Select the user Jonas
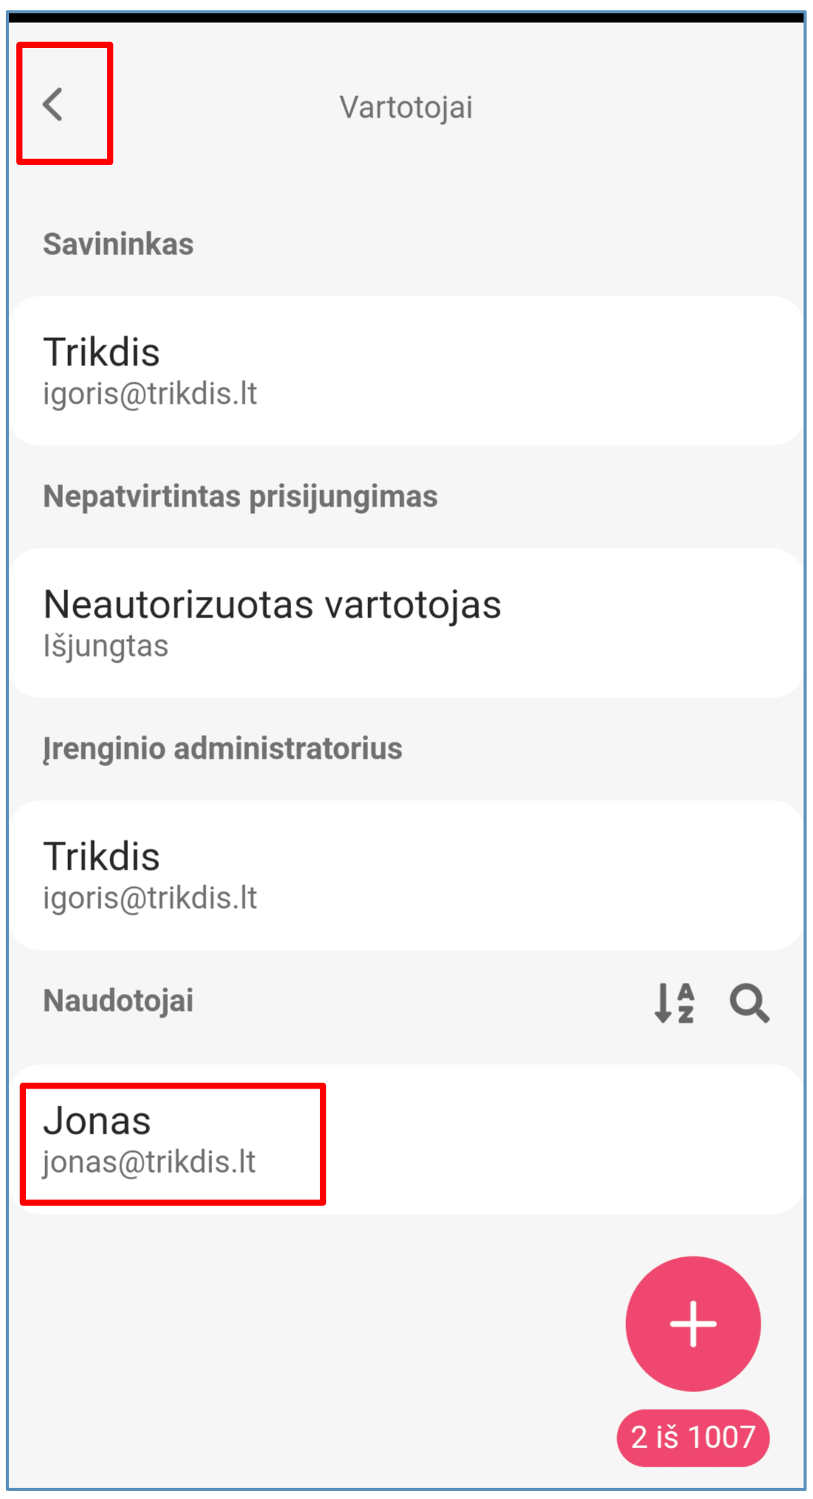813x1499 pixels. (98, 1120)
